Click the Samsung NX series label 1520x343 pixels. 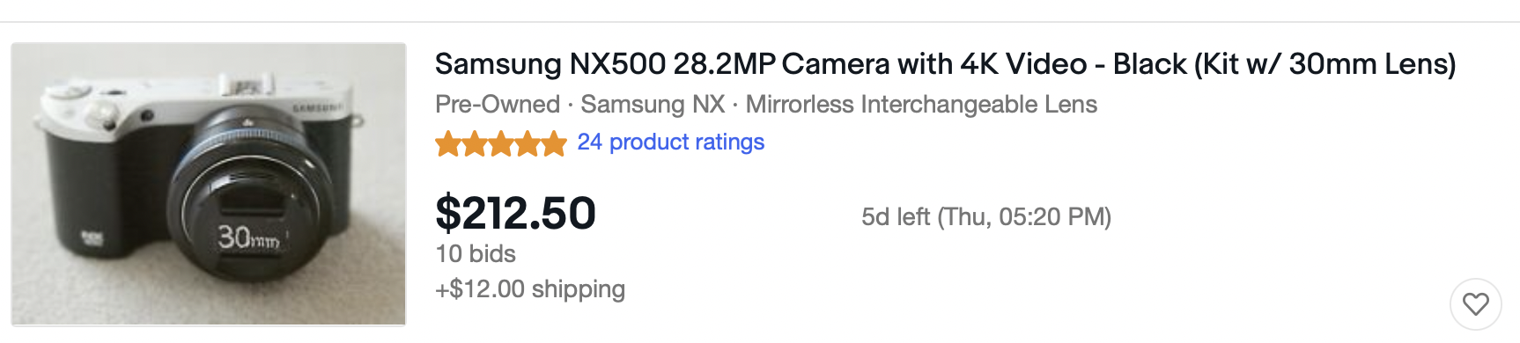(x=653, y=105)
